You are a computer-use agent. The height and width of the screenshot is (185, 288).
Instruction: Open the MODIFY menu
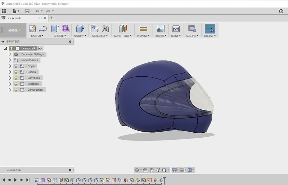pyautogui.click(x=80, y=36)
